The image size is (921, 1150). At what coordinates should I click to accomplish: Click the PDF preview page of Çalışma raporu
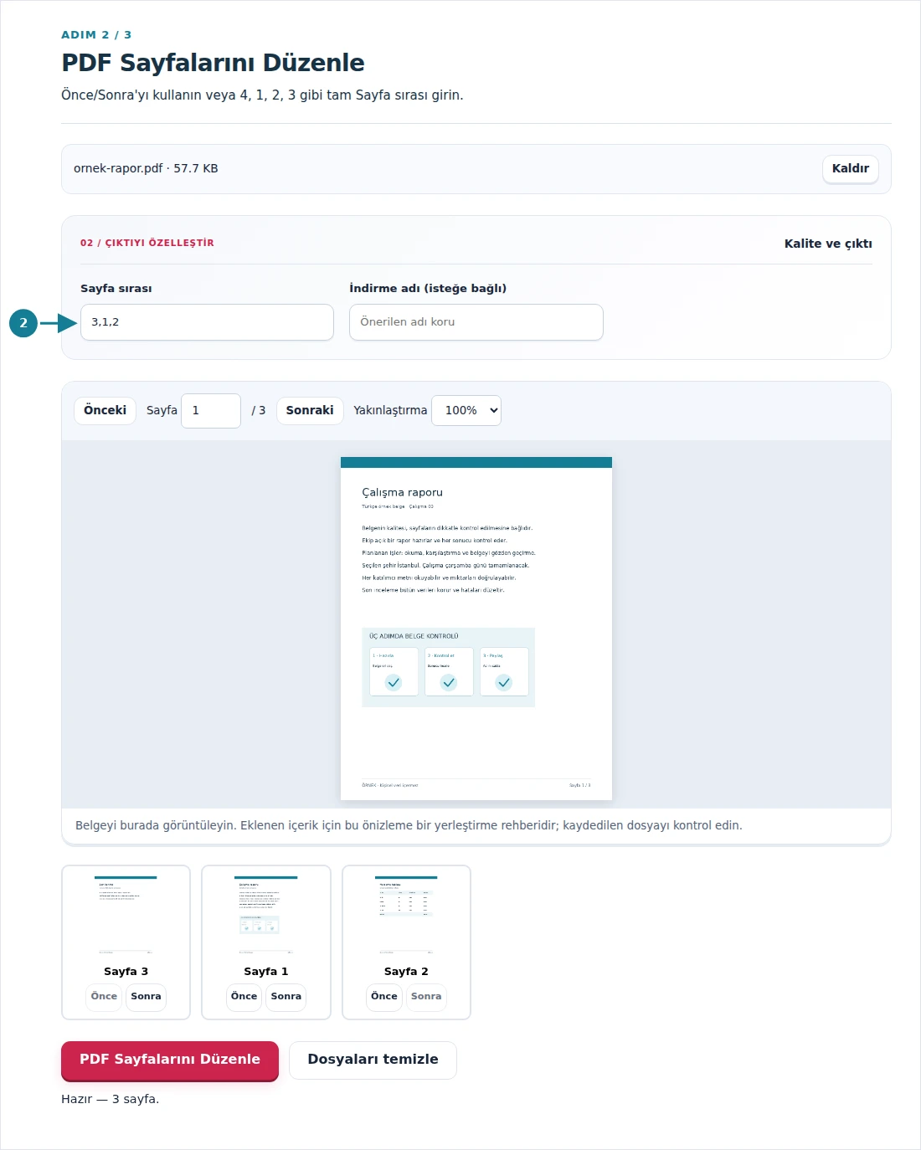[x=476, y=629]
